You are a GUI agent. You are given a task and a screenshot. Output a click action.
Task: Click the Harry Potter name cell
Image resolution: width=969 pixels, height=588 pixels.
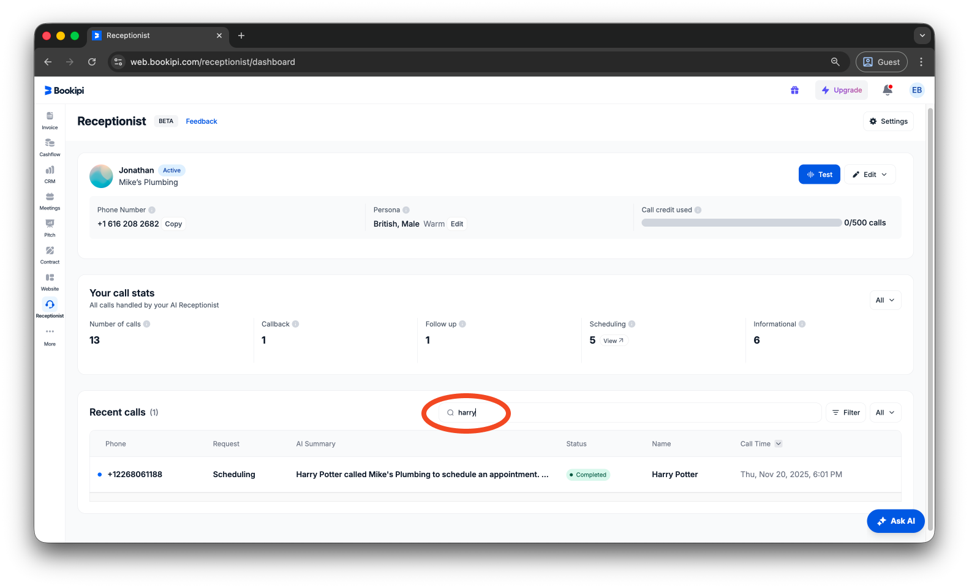click(x=675, y=475)
